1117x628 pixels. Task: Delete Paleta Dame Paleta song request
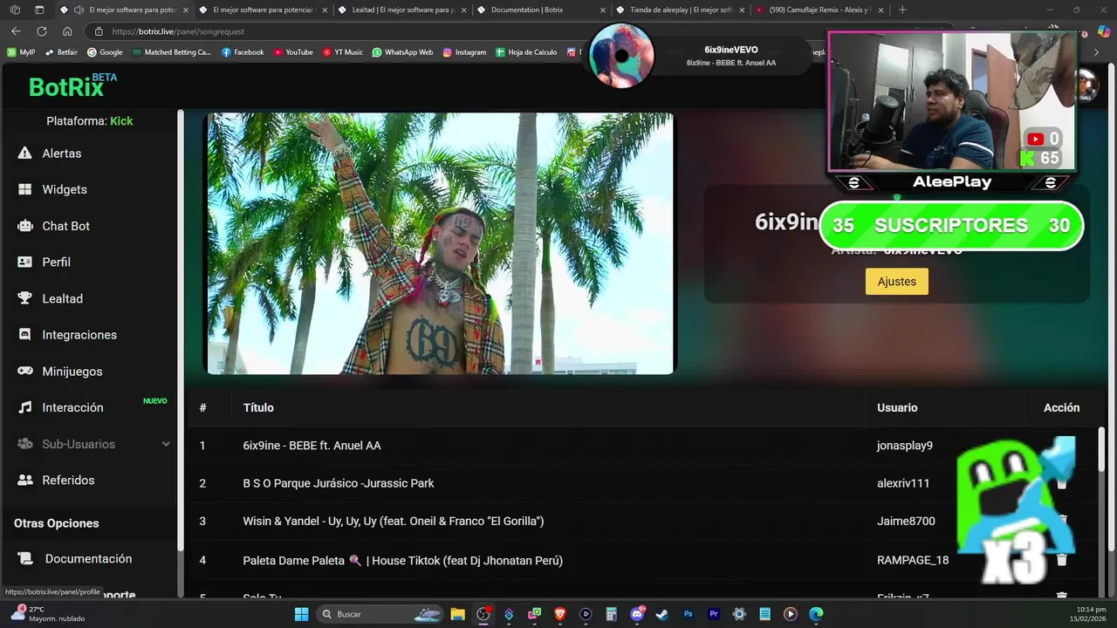(1061, 560)
